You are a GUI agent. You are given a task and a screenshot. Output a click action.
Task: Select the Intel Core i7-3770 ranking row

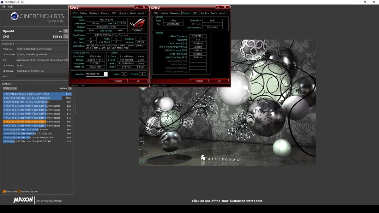pyautogui.click(x=37, y=130)
